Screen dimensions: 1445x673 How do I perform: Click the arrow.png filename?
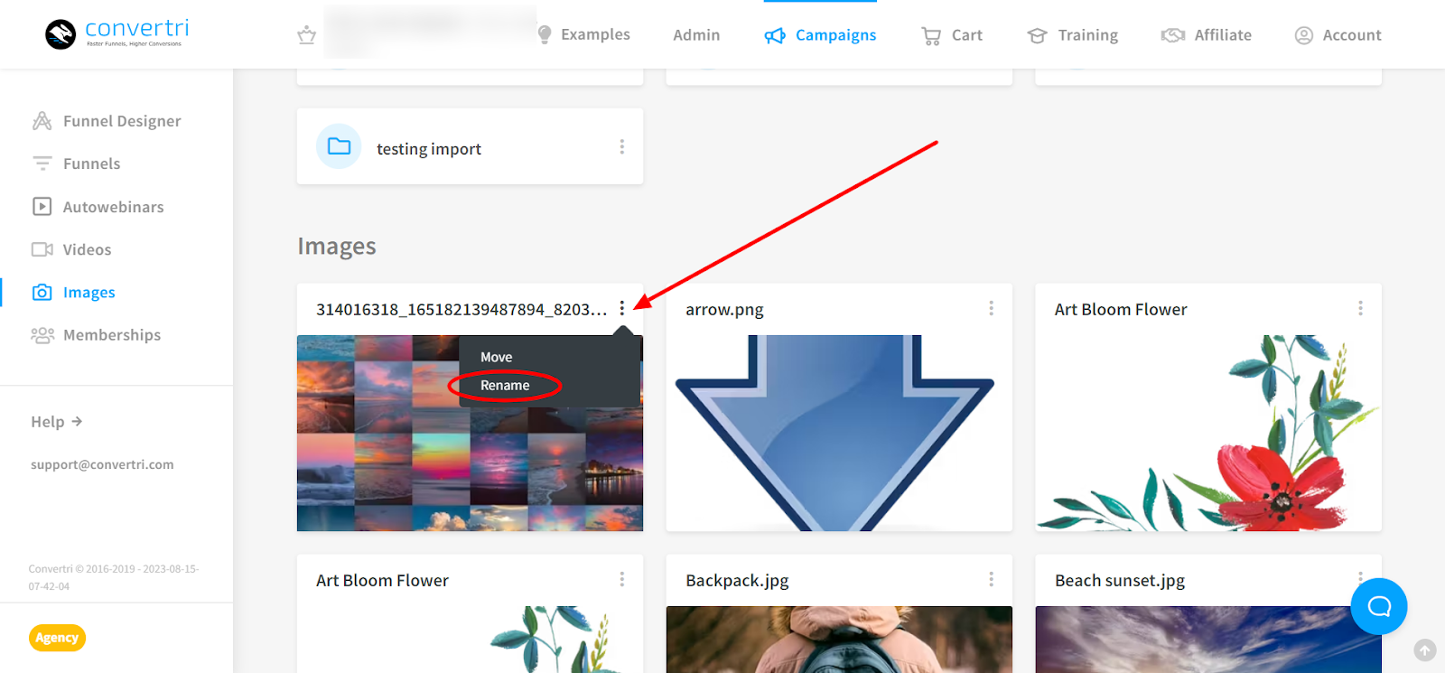pyautogui.click(x=724, y=309)
